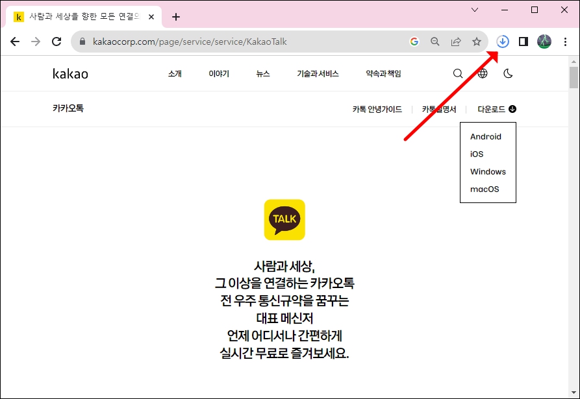Open the 카톡 설명서 link
Viewport: 580px width, 399px height.
439,108
